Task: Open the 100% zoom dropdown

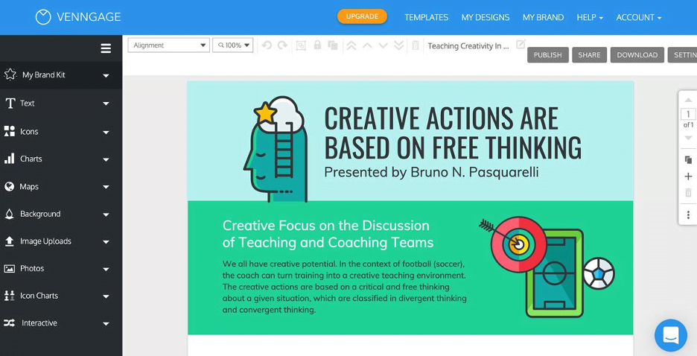Action: (233, 45)
